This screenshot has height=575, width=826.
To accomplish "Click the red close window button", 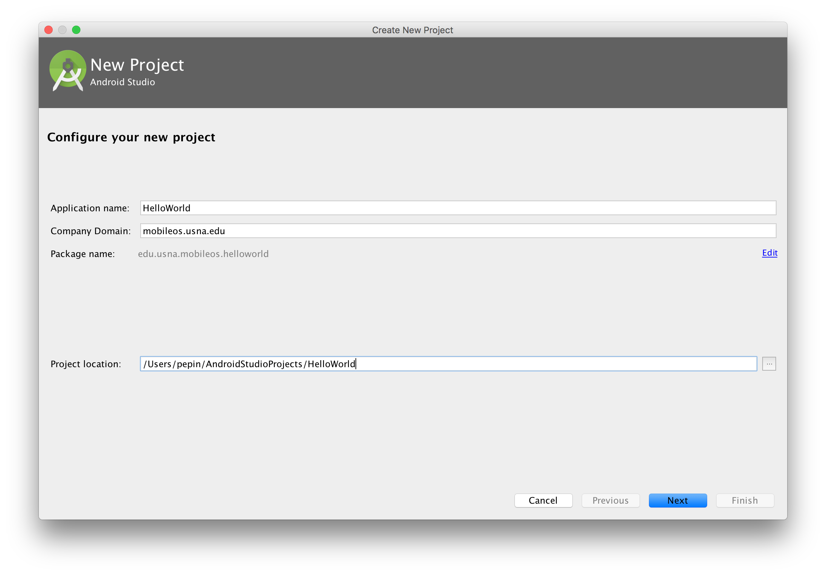I will click(x=49, y=30).
